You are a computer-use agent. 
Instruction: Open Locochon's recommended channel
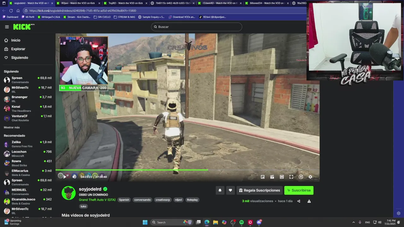[x=28, y=154]
